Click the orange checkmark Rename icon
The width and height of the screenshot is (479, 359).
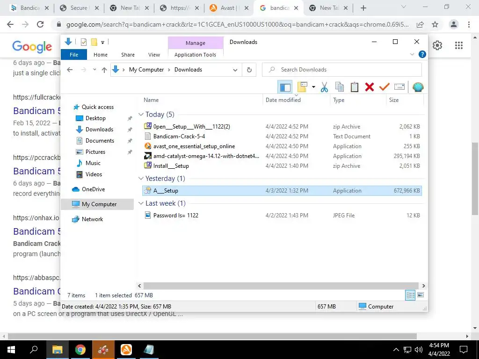tap(385, 87)
